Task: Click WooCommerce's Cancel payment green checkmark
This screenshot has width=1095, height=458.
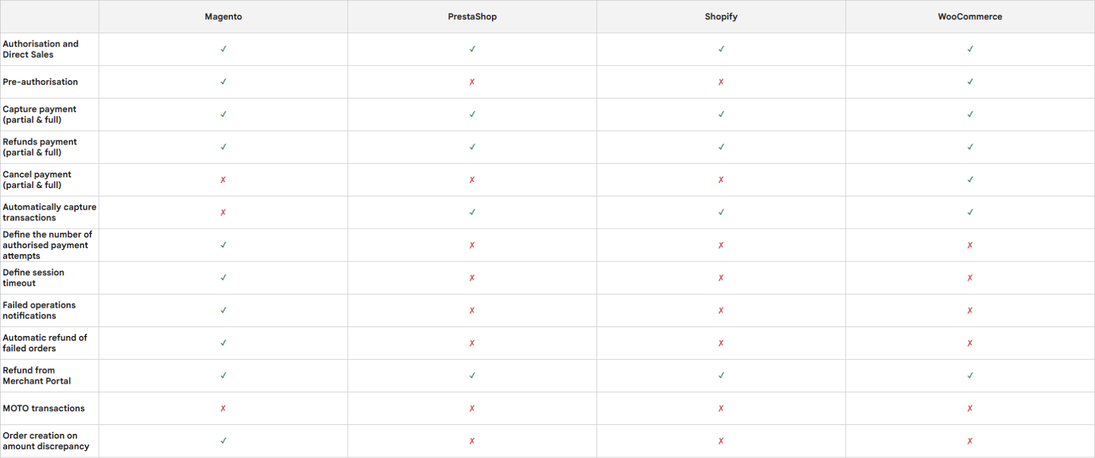Action: (x=970, y=180)
